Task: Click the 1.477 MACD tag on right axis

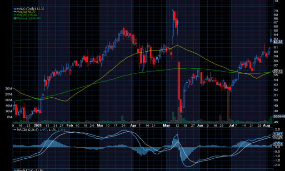Action: tap(278, 134)
